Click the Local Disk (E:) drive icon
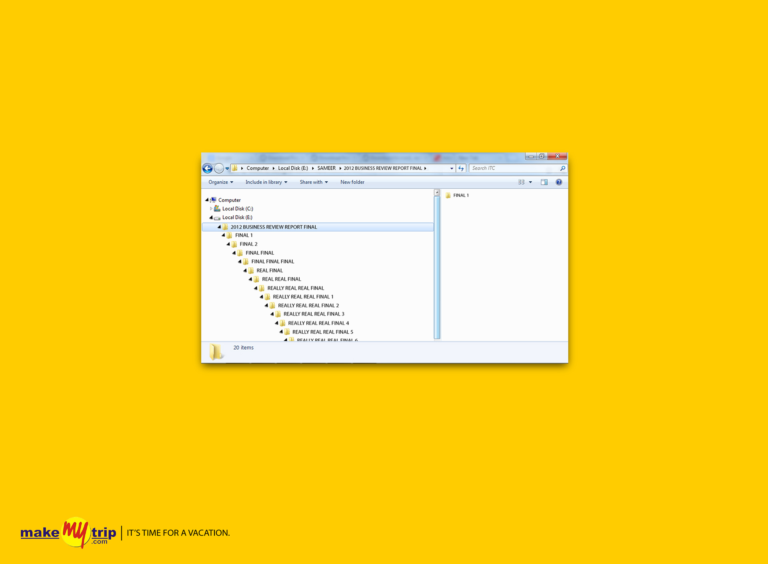Screen dimensions: 768x564 (217, 218)
